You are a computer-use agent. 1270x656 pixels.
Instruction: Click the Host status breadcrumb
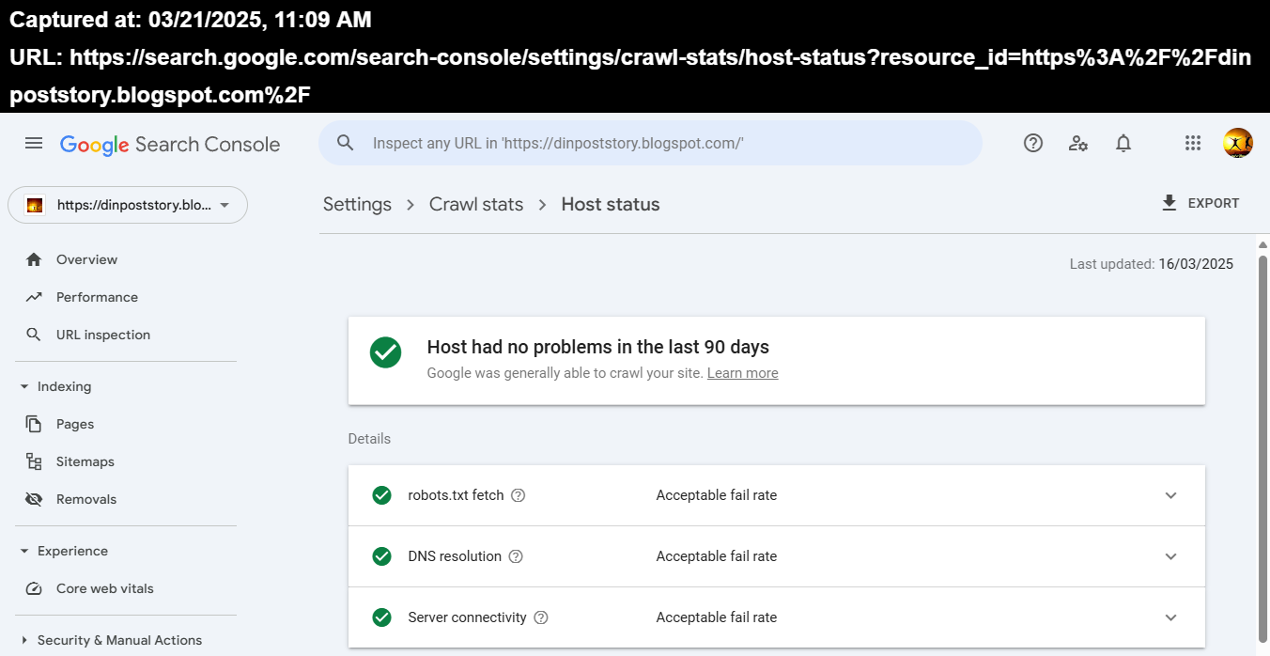click(611, 204)
